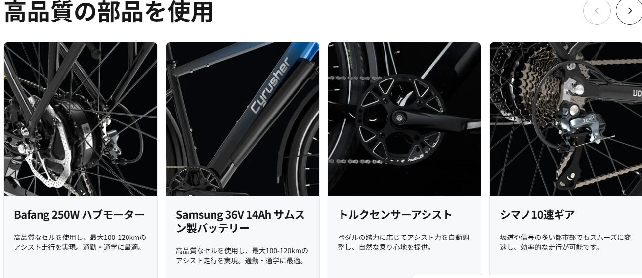Select the シマノ10速ギア heading
This screenshot has height=278, width=642.
point(537,215)
